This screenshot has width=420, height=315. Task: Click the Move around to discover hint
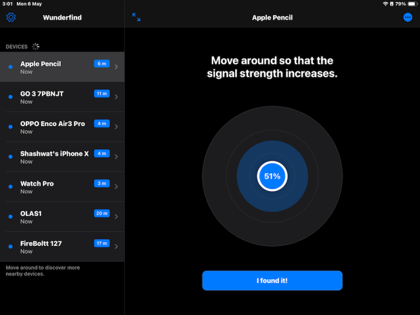[43, 270]
